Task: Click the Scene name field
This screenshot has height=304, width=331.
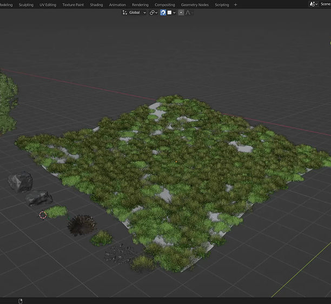Action: tap(325, 4)
